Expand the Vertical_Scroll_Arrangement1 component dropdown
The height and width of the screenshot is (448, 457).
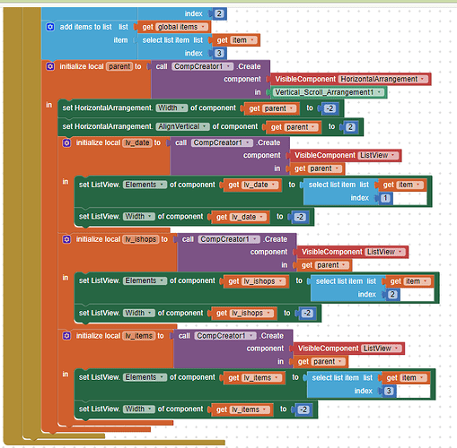(329, 92)
